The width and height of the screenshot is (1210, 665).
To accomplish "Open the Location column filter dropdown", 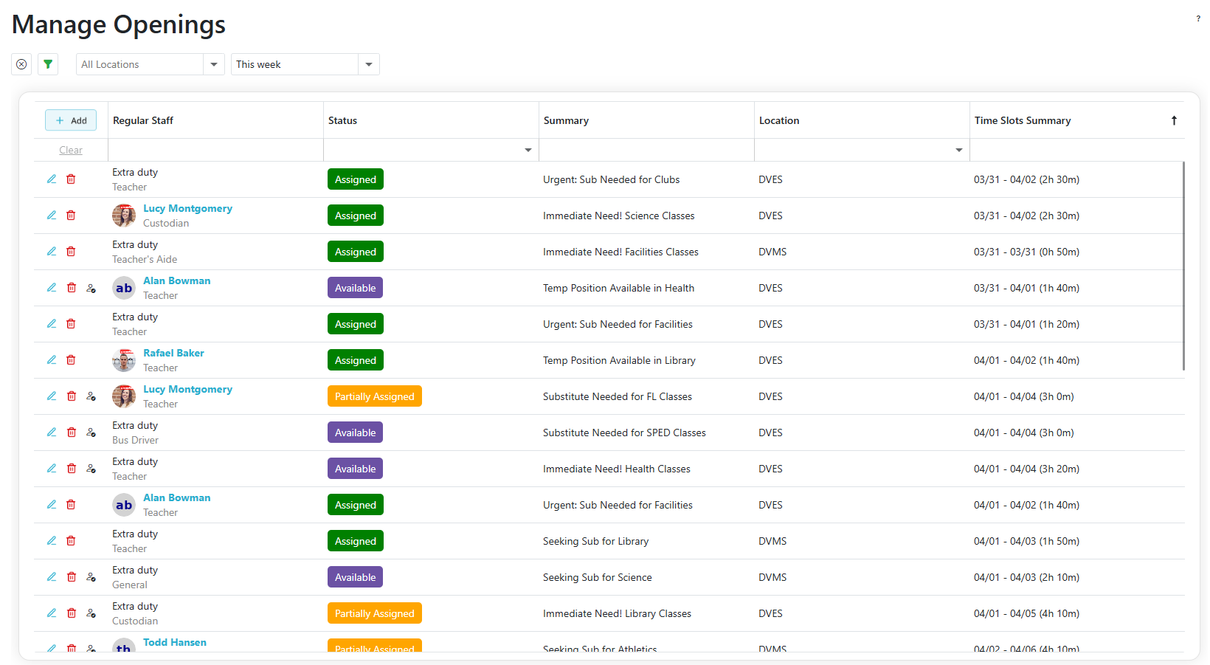I will [x=958, y=150].
